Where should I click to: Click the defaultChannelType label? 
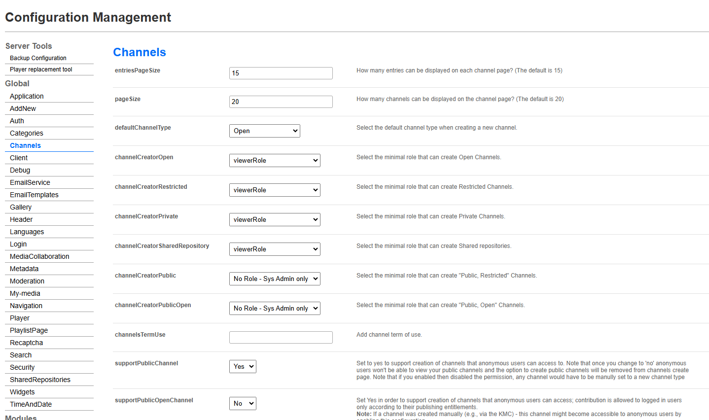click(x=143, y=128)
